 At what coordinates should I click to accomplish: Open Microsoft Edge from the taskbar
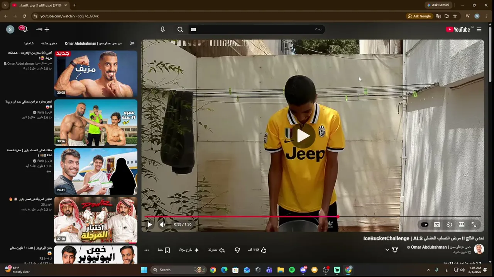click(x=224, y=270)
